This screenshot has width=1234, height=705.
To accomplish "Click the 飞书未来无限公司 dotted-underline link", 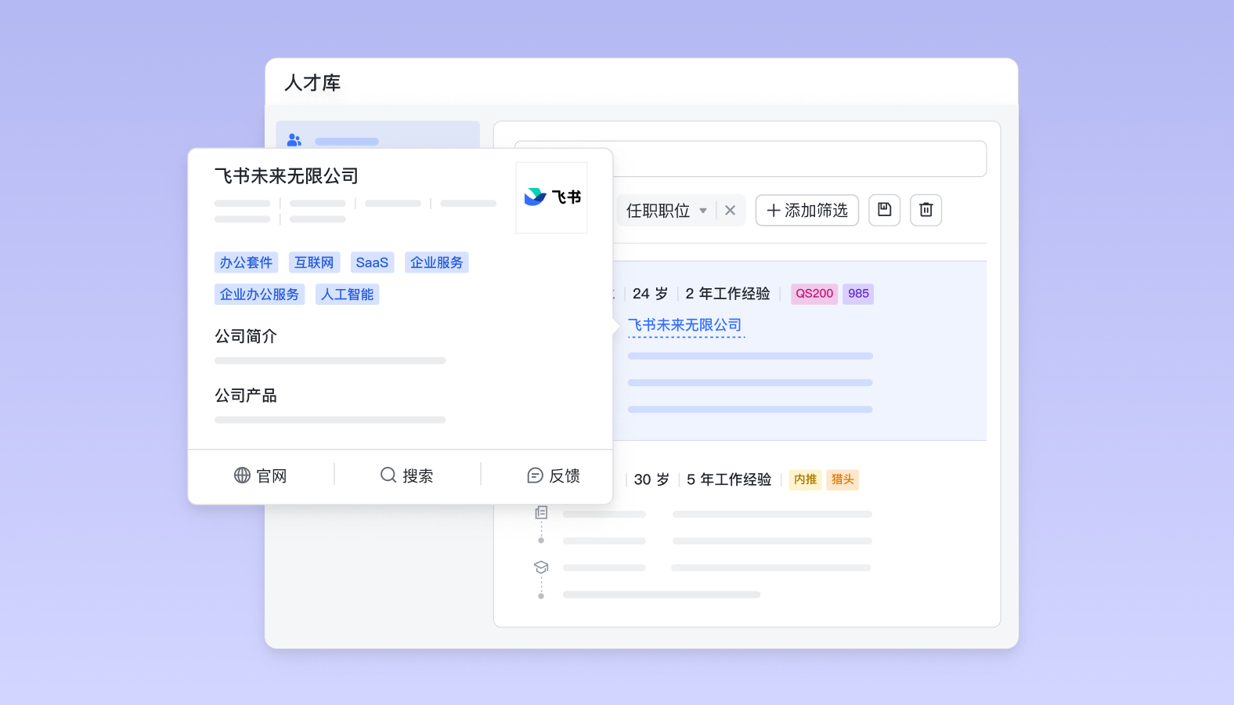I will pyautogui.click(x=685, y=325).
